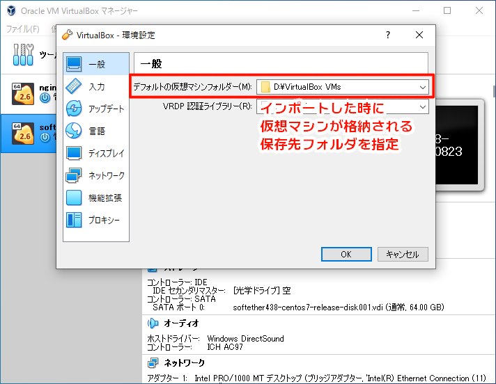Screen dimensions: 496x384
Task: Click the オーディオ section heading
Action: coord(181,323)
